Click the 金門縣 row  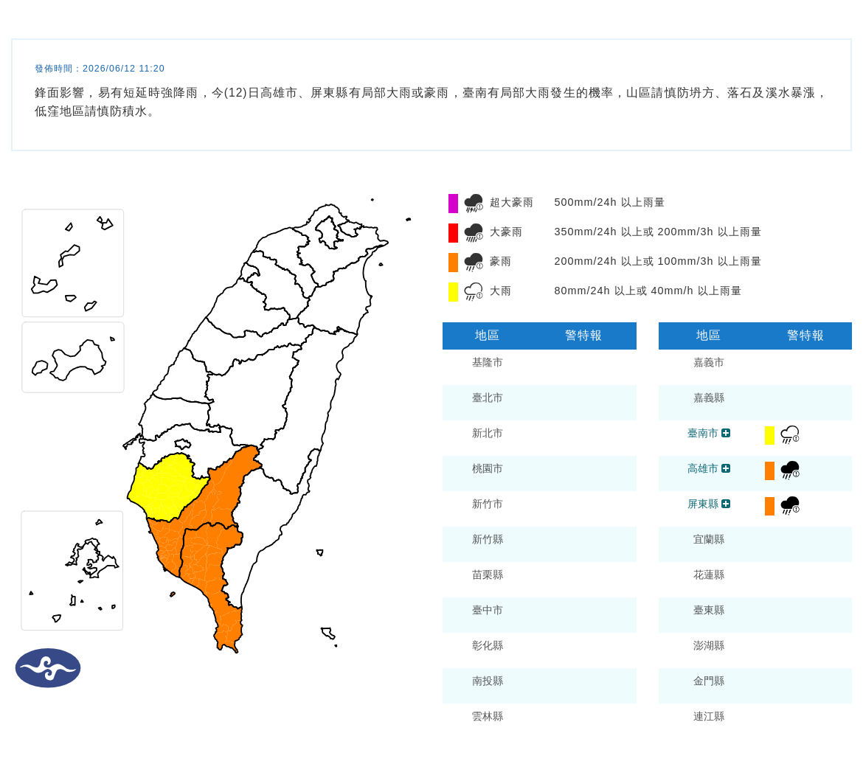[x=755, y=686]
